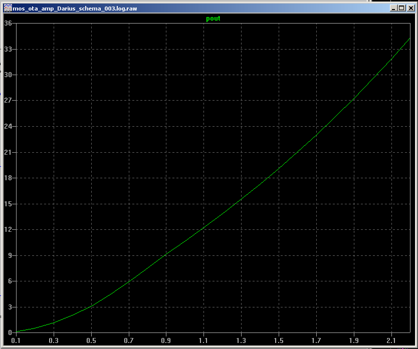Click the x-axis label 1.1

pyautogui.click(x=203, y=340)
